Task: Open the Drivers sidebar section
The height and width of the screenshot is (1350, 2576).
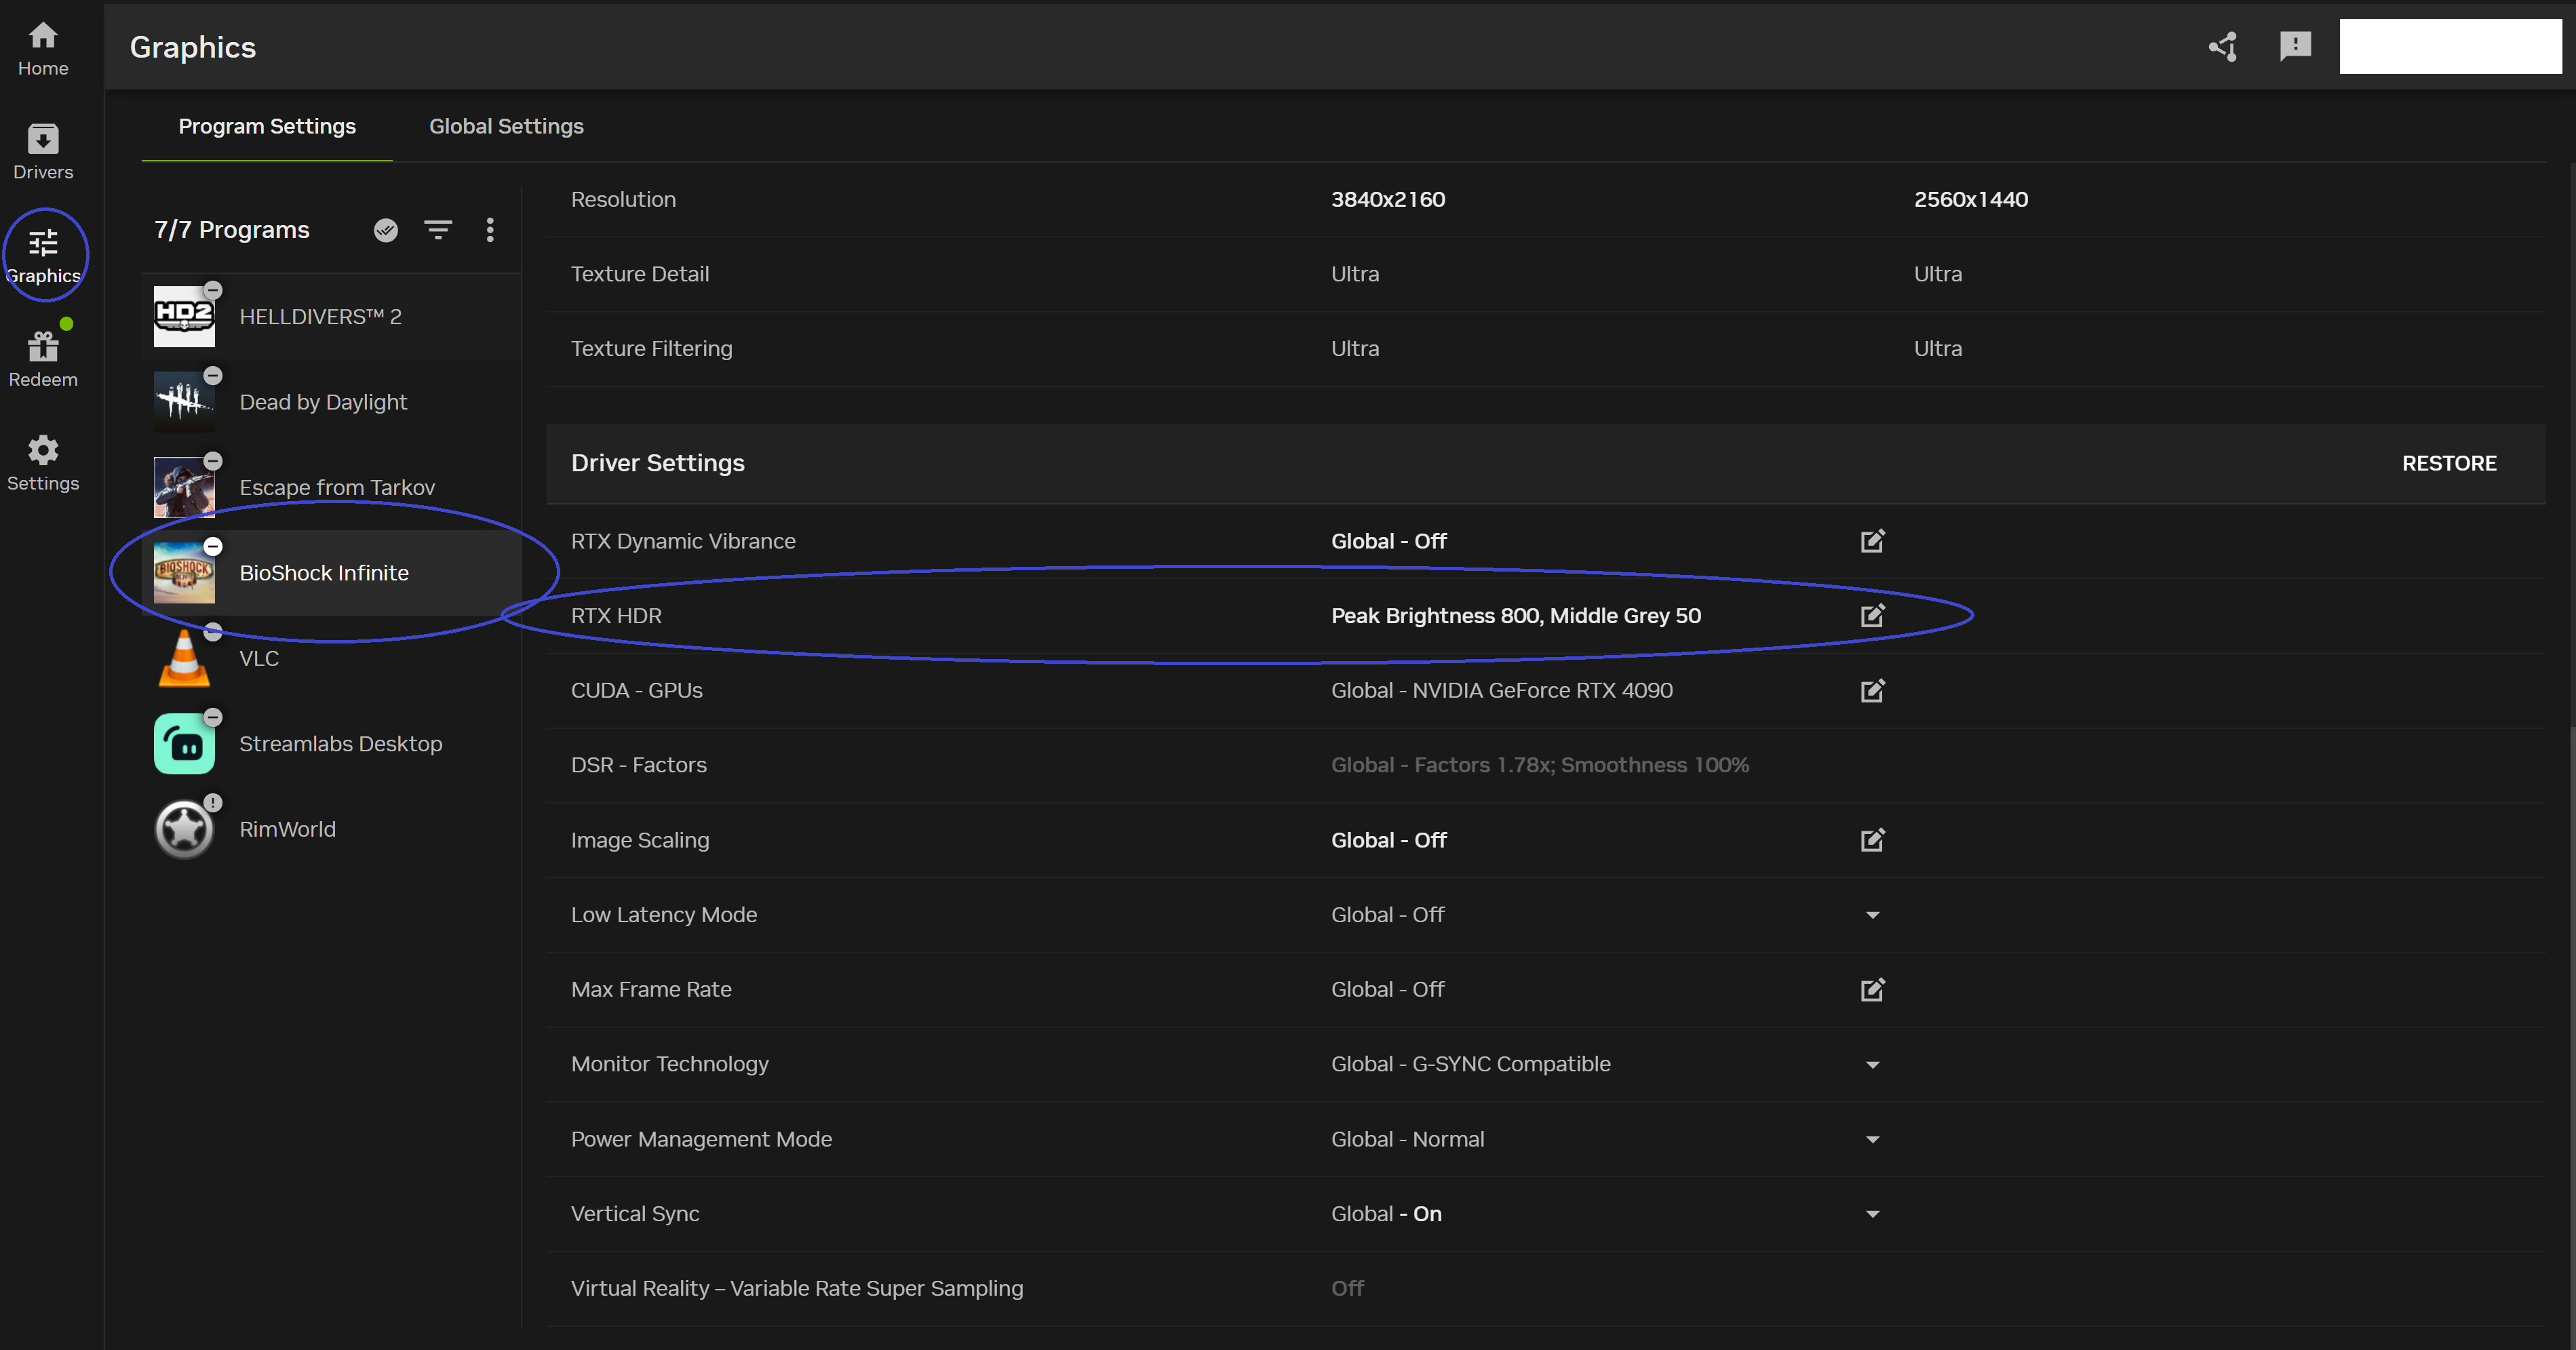Action: [x=43, y=151]
